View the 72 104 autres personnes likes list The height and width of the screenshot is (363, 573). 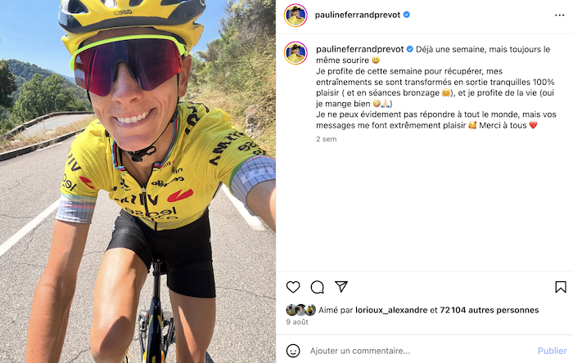tap(490, 310)
